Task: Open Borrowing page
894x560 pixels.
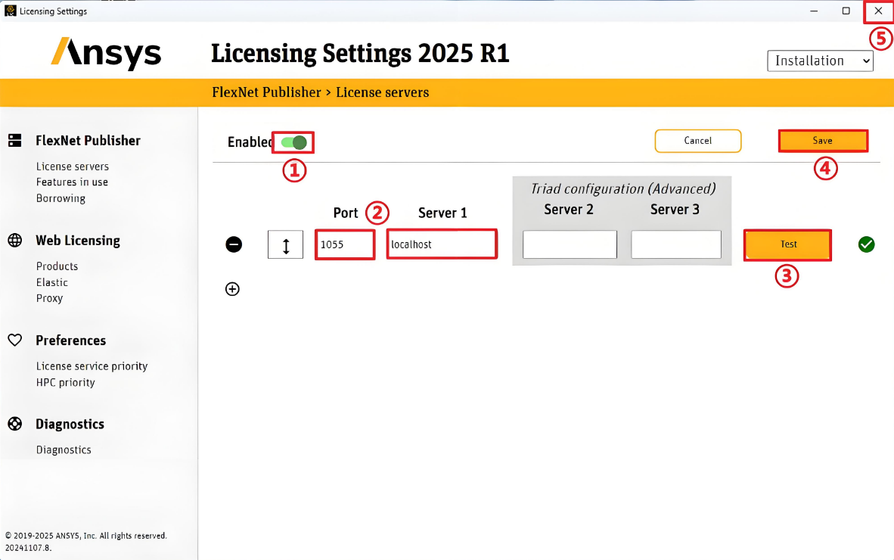Action: coord(61,198)
